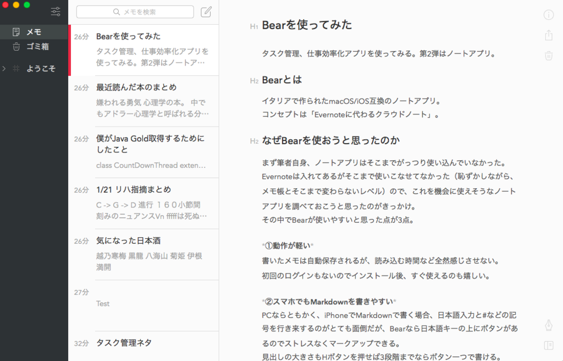Click the editor title 'Bearを使ってみた'
The image size is (563, 361).
307,25
